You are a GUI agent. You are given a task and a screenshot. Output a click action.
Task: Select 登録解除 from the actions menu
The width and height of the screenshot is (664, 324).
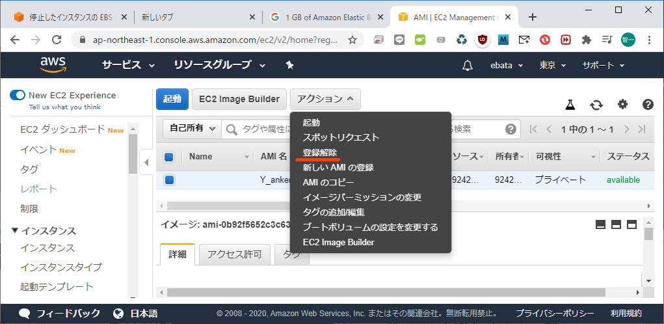(320, 152)
